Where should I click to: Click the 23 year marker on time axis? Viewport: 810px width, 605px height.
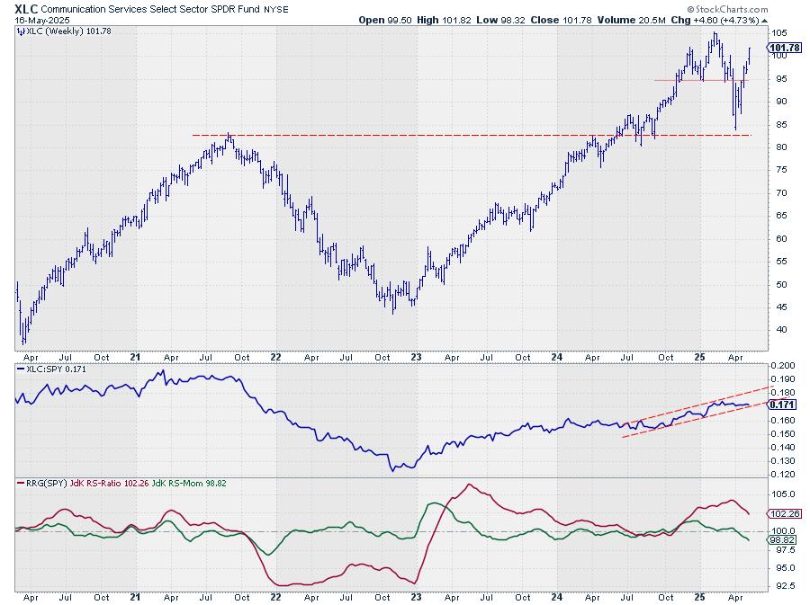coord(417,595)
